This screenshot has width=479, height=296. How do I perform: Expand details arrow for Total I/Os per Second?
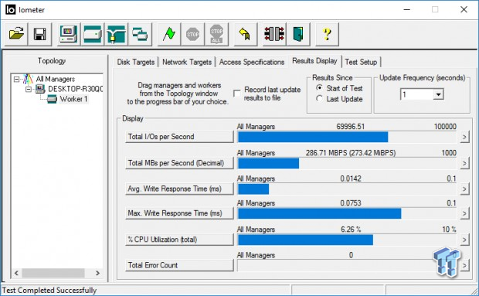click(464, 137)
